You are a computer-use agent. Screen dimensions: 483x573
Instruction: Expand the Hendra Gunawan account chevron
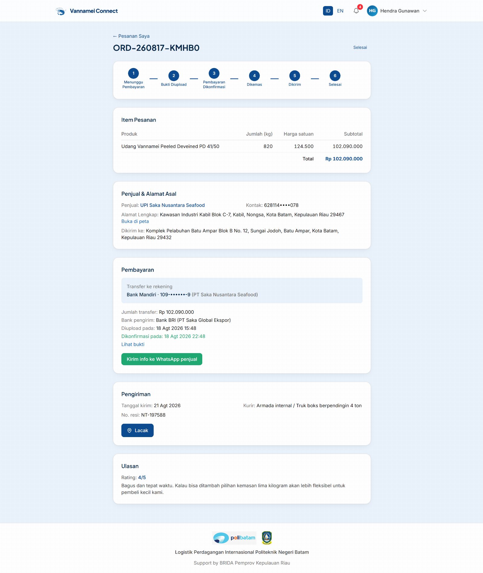[425, 11]
